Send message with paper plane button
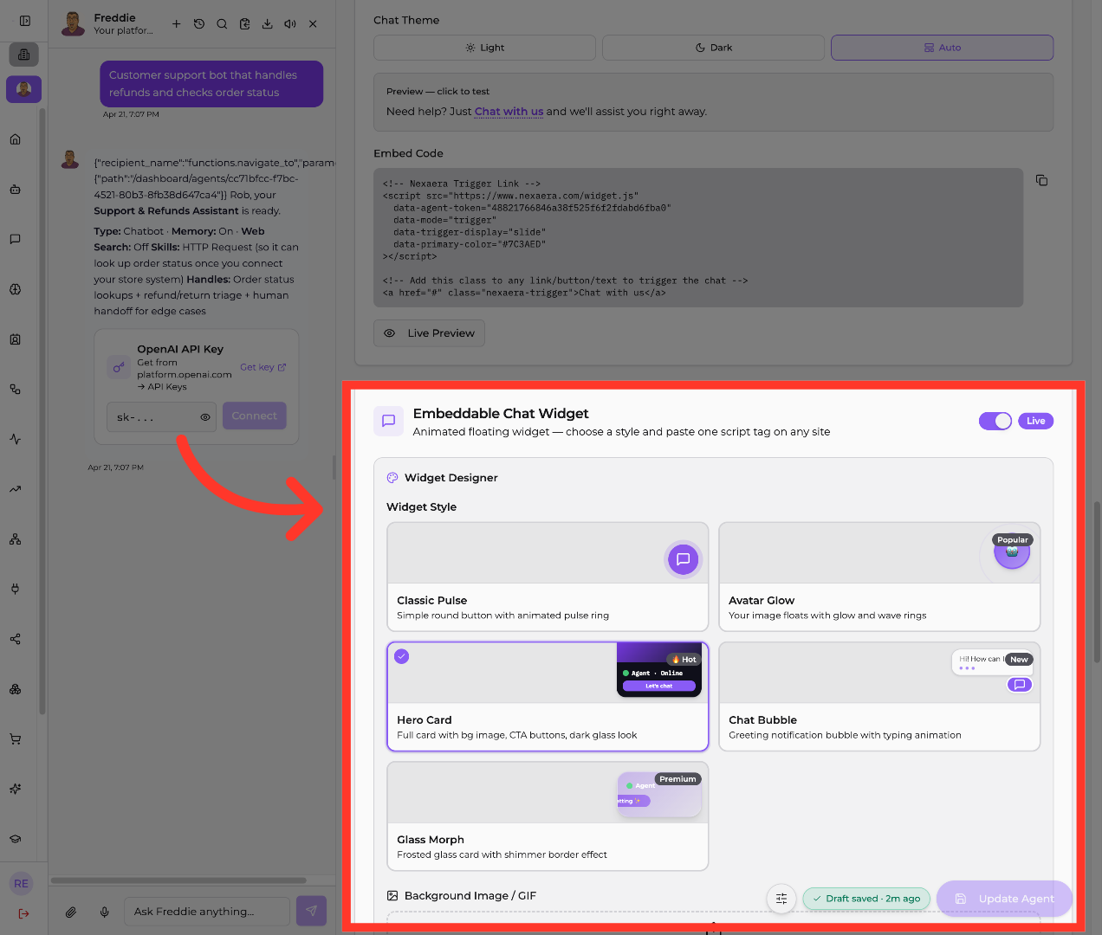The height and width of the screenshot is (935, 1102). click(x=312, y=911)
